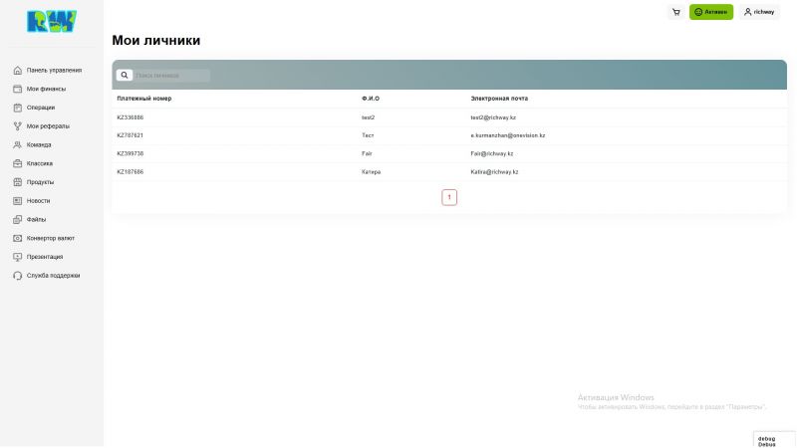Screen dimensions: 797x448
Task: Focus the search field in the table header
Action: pos(171,76)
